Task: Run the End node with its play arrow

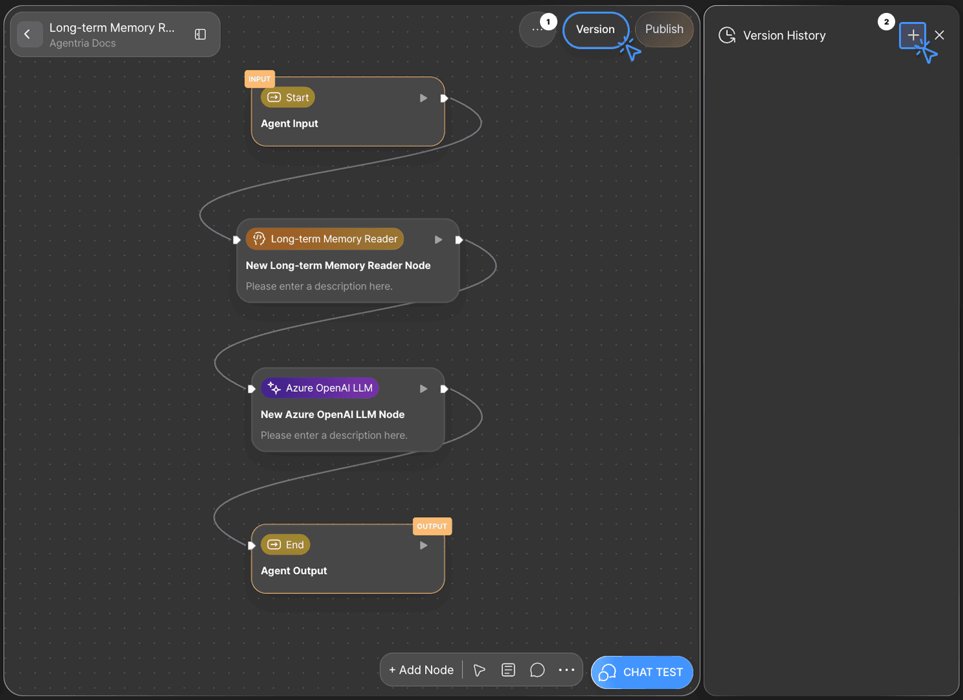Action: click(424, 546)
